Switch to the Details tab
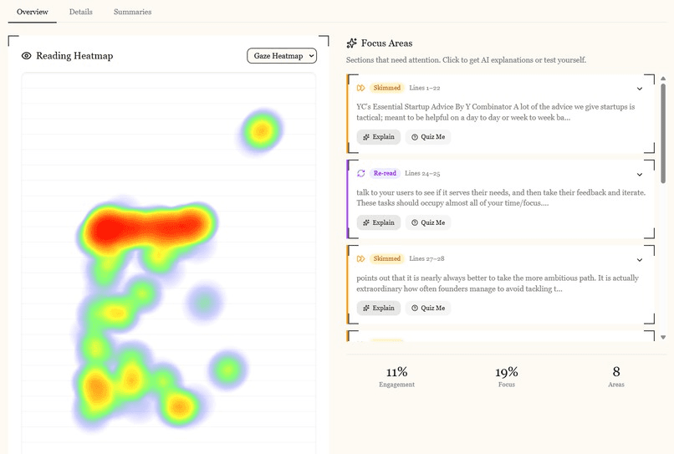This screenshot has width=674, height=454. point(81,12)
